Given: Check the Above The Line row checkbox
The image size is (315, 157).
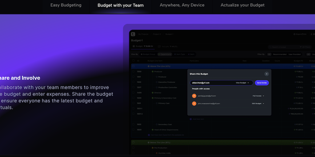Looking at the screenshot, I should tap(133, 66).
